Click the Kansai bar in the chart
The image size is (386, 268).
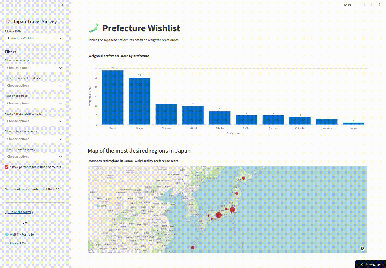113,97
